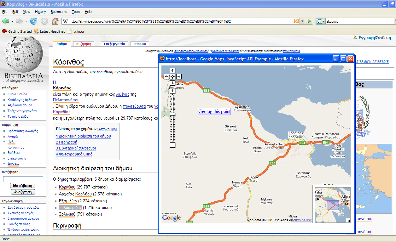Click the Wikipedia sidebar search field
Image resolution: width=396 pixels, height=242 pixels.
click(23, 179)
